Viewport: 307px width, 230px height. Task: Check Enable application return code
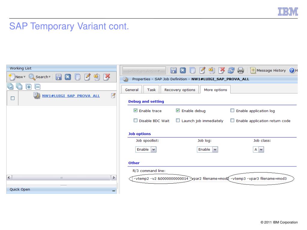(232, 120)
